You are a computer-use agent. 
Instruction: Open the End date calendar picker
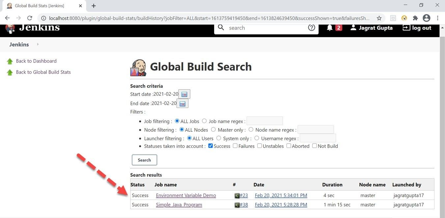tap(182, 103)
